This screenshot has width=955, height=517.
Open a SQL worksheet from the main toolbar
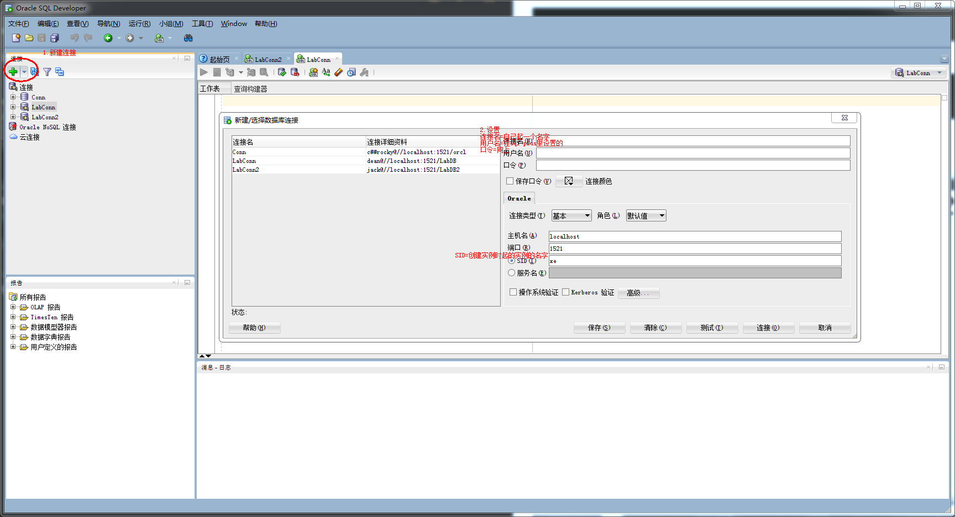(x=159, y=38)
